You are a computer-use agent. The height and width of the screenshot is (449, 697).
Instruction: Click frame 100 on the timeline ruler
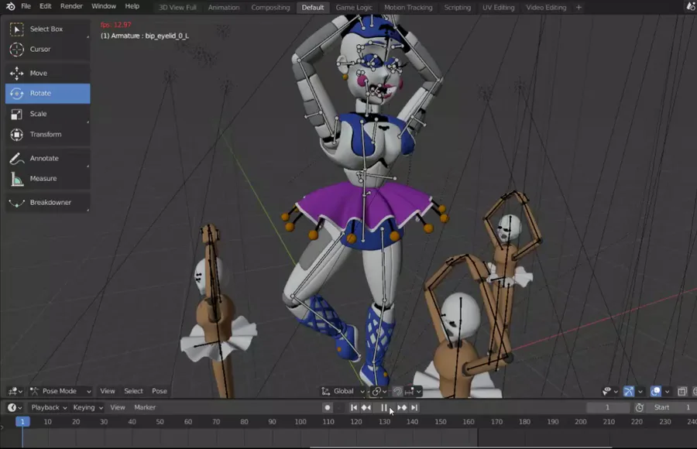(300, 422)
